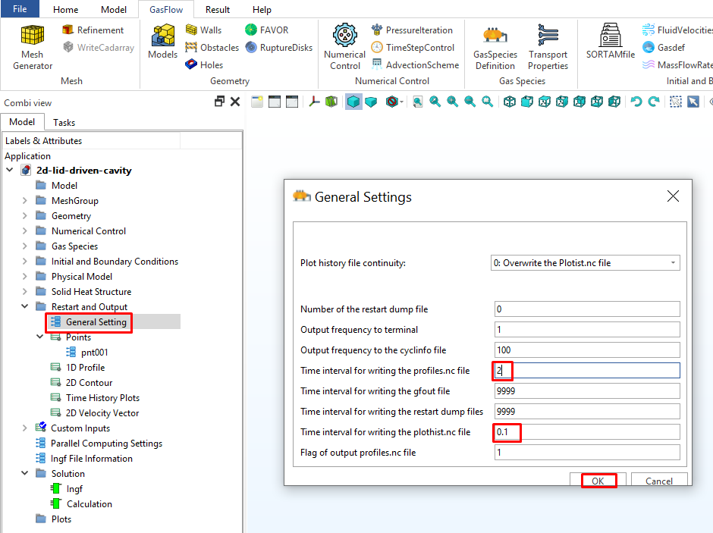713x533 pixels.
Task: Open the Mesh Generator tool
Action: 33,45
